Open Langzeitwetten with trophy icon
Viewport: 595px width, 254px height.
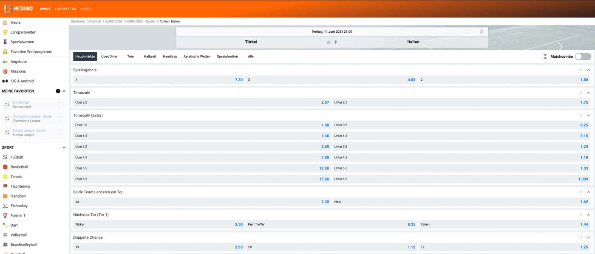tap(23, 32)
